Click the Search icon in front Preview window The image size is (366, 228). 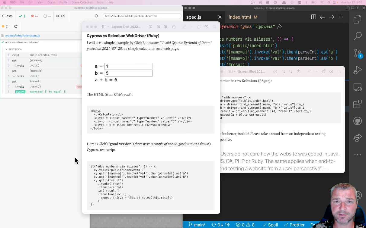pos(214,27)
